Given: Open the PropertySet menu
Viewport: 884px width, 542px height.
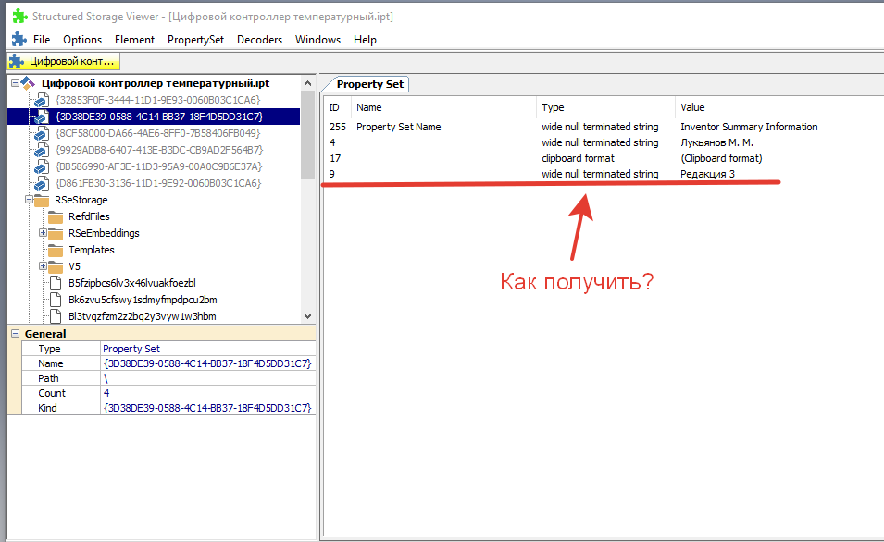Looking at the screenshot, I should pyautogui.click(x=195, y=40).
